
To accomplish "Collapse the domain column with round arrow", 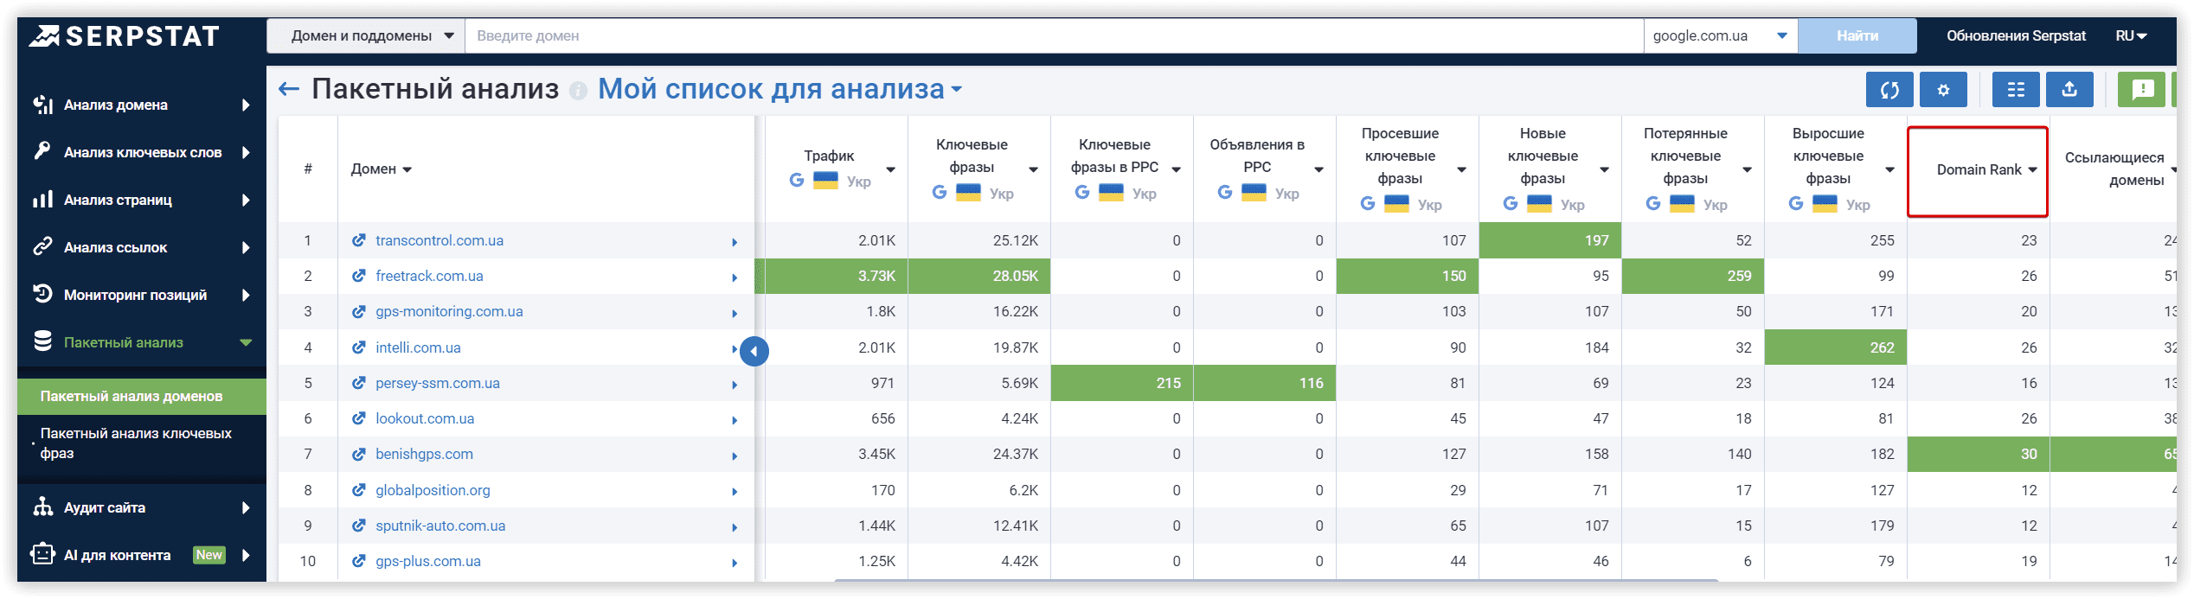I will (x=754, y=351).
